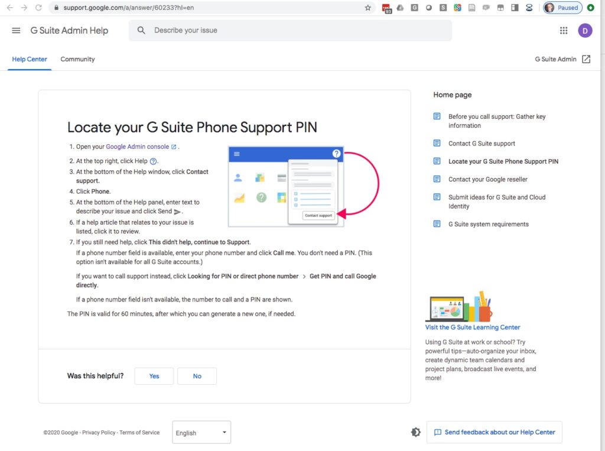Screen dimensions: 605x451
Task: Bookmark the page using the star icon
Action: [x=368, y=8]
